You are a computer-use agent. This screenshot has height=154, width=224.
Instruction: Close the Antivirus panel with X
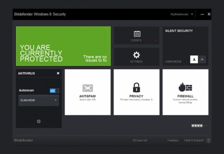58,73
